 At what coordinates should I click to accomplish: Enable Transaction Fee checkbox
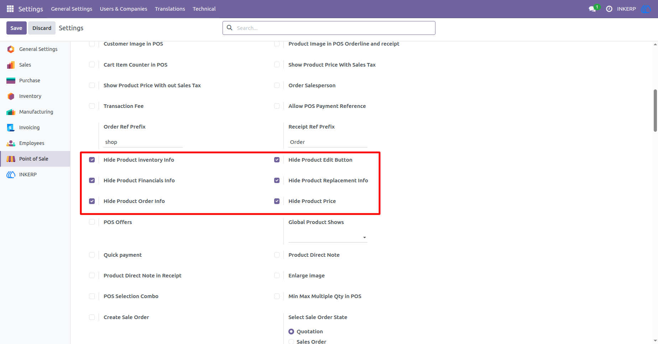coord(92,106)
